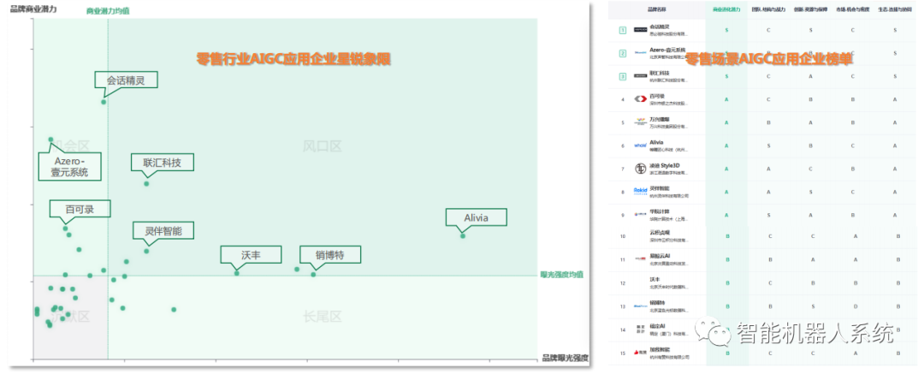The height and width of the screenshot is (374, 924).
Task: Click the Azero-壹元系统 logo in the table
Action: click(641, 53)
